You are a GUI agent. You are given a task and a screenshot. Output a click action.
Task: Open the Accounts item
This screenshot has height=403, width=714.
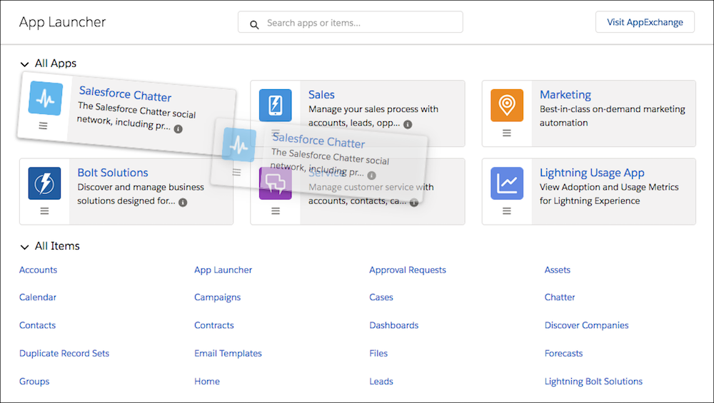point(39,270)
